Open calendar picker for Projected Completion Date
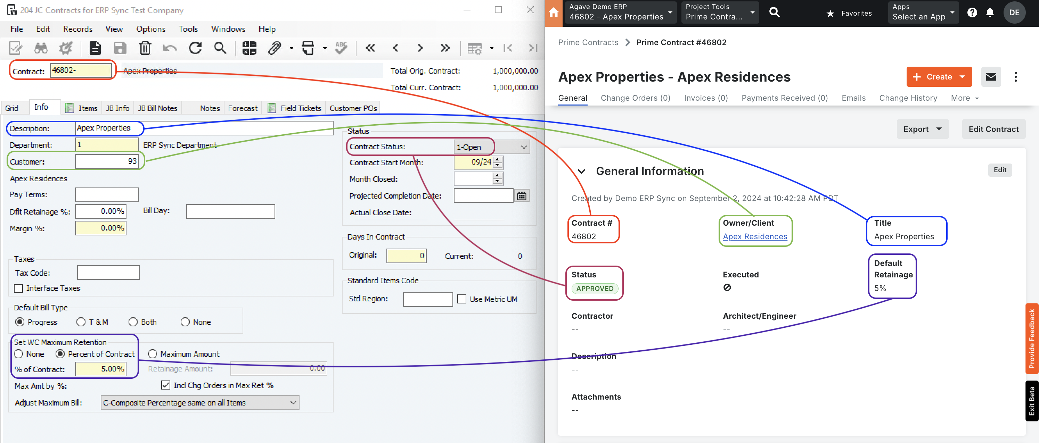This screenshot has width=1039, height=443. 522,196
